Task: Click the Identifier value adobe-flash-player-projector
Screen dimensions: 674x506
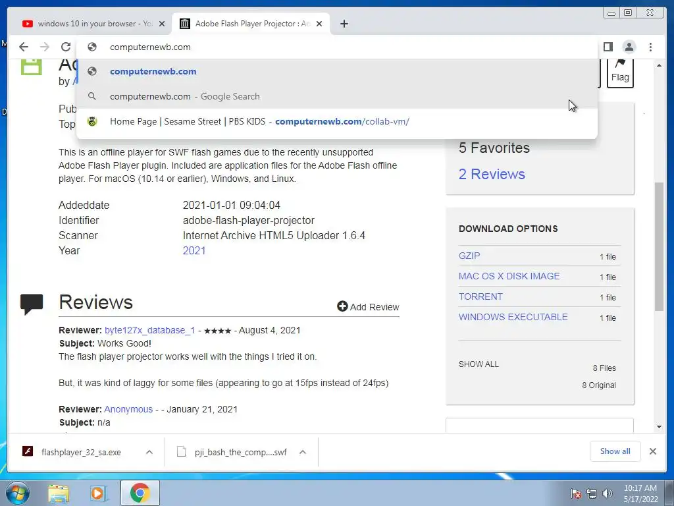Action: [x=248, y=220]
